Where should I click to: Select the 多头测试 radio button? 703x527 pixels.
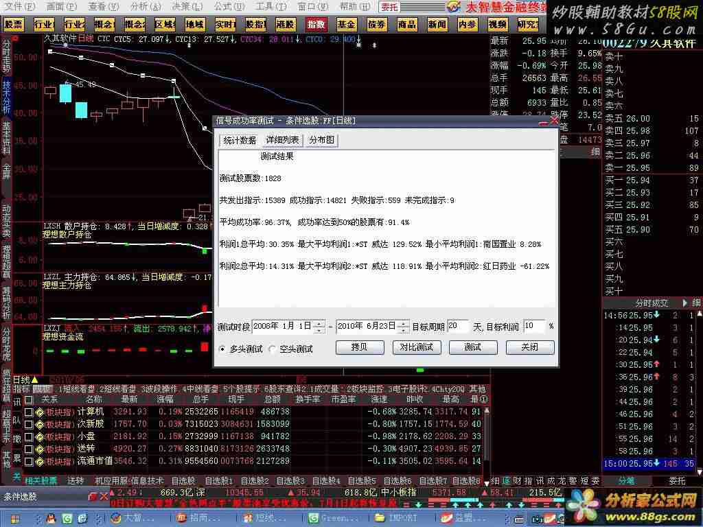tap(222, 349)
